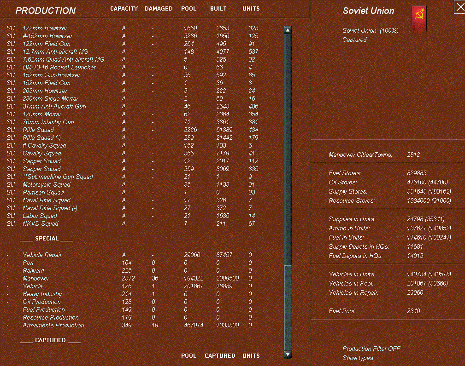Click Rifle Squad built count 51389
The width and height of the screenshot is (465, 366).
coord(224,130)
